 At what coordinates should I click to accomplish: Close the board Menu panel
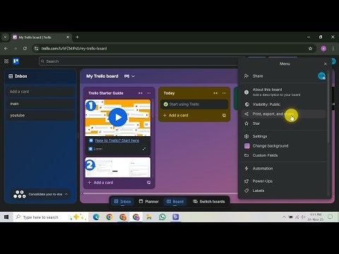[x=326, y=64]
